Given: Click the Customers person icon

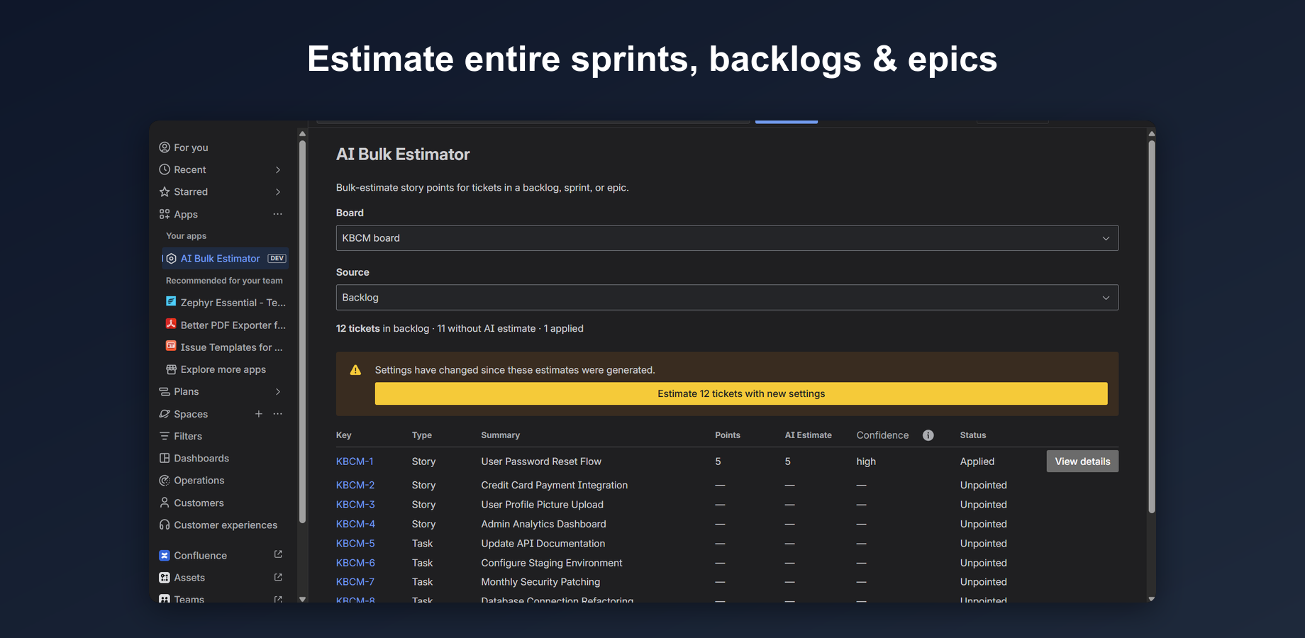Looking at the screenshot, I should click(165, 503).
